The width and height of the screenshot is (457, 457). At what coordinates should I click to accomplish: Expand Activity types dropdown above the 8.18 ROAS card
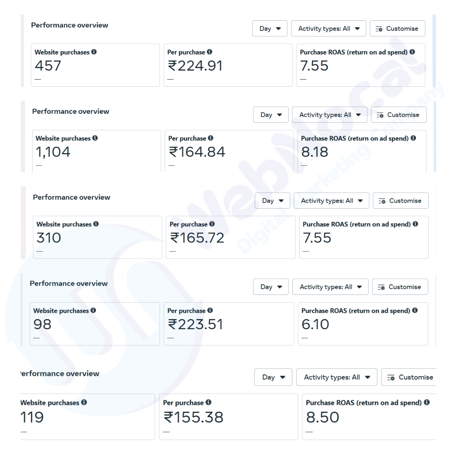pyautogui.click(x=330, y=115)
